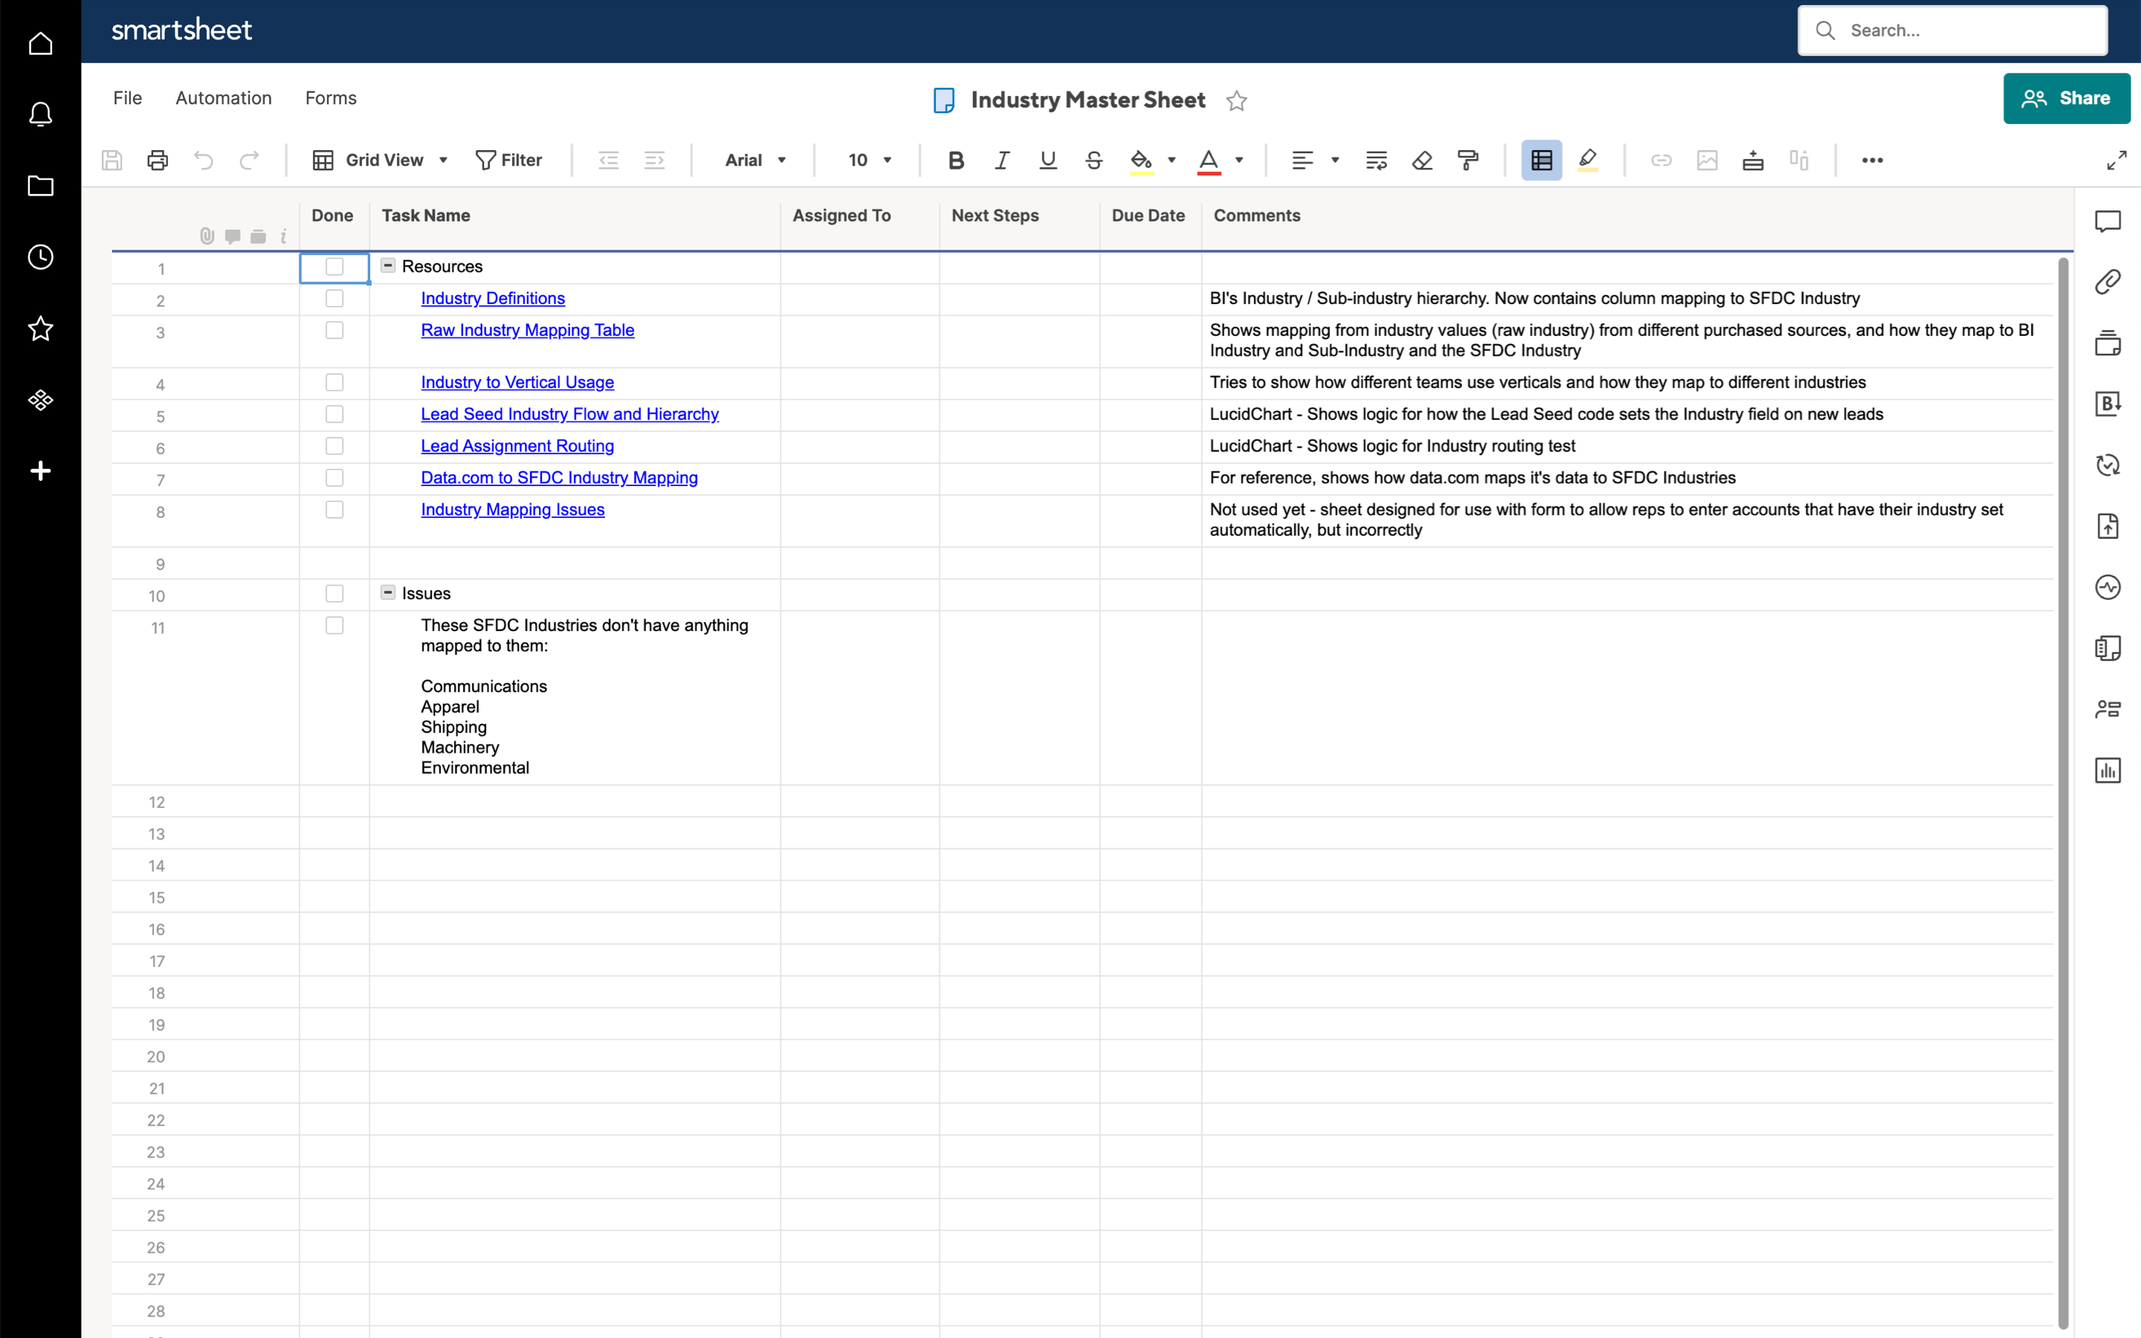Check Done box for Lead Assignment Routing

335,446
